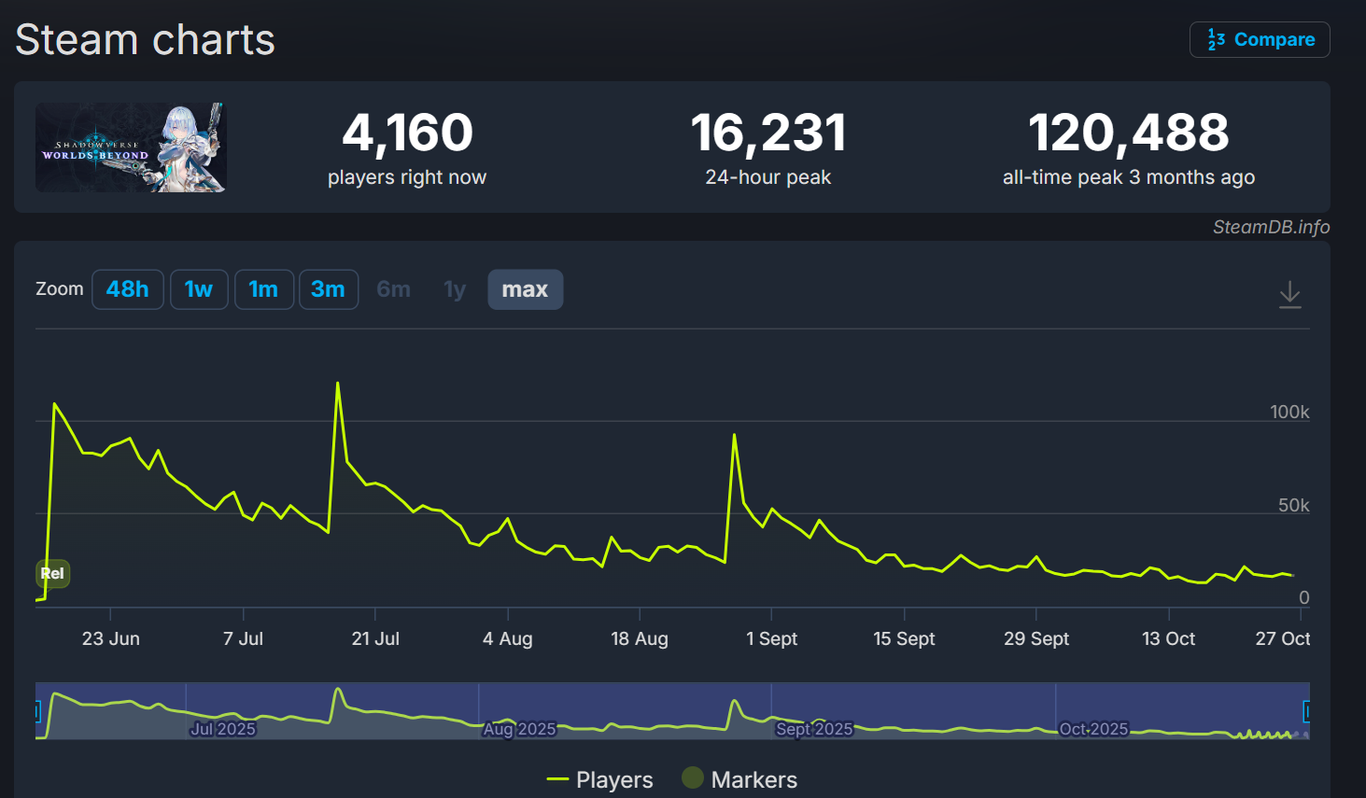The width and height of the screenshot is (1366, 798).
Task: Open the Shadowverse Worlds Beyond game thumbnail
Action: (131, 147)
